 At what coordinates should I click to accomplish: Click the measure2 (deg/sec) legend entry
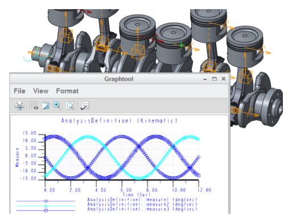(x=142, y=204)
